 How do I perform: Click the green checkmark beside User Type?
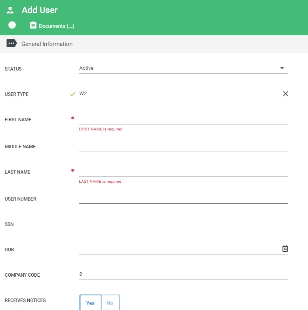pos(73,94)
